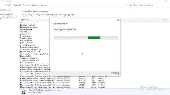Click the Adobe Photoshop CC 2019 icon
Viewport: 170px width, 95px height.
coord(21,27)
